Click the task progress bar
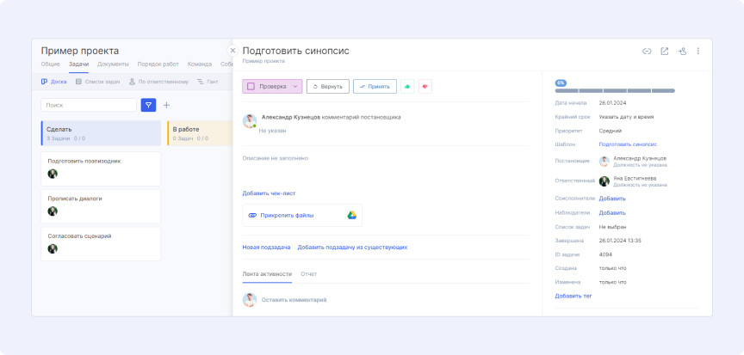 [x=615, y=90]
